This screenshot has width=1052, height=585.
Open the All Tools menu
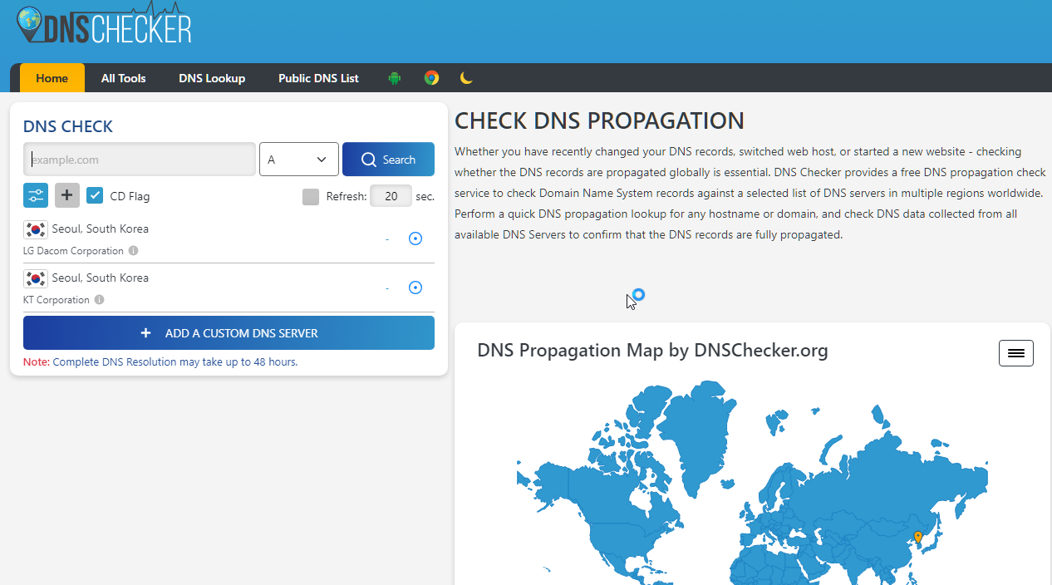124,78
